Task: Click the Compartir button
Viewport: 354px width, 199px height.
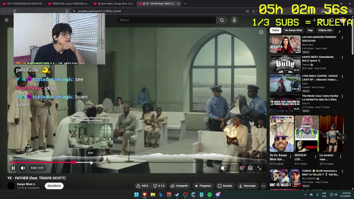Action: 179,186
